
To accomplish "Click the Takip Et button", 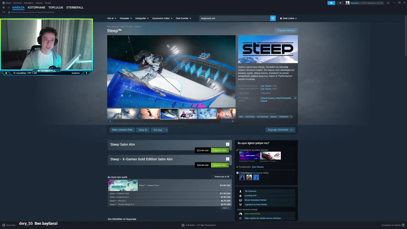I will click(x=143, y=130).
